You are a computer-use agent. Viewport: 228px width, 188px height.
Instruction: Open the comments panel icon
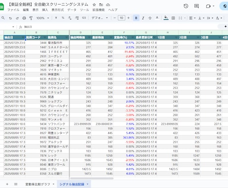coord(196,6)
